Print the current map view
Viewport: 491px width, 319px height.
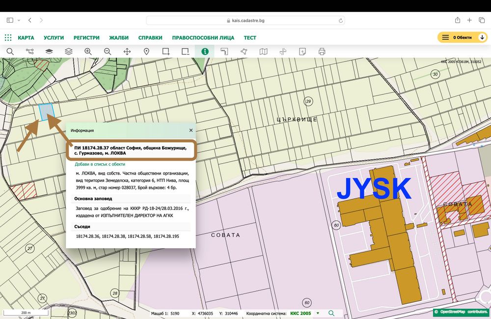point(322,52)
